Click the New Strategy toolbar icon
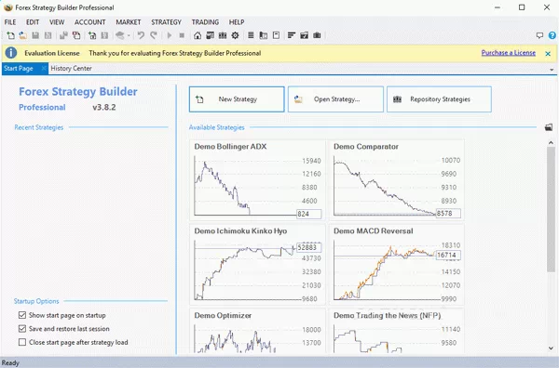The height and width of the screenshot is (368, 559). [x=10, y=35]
